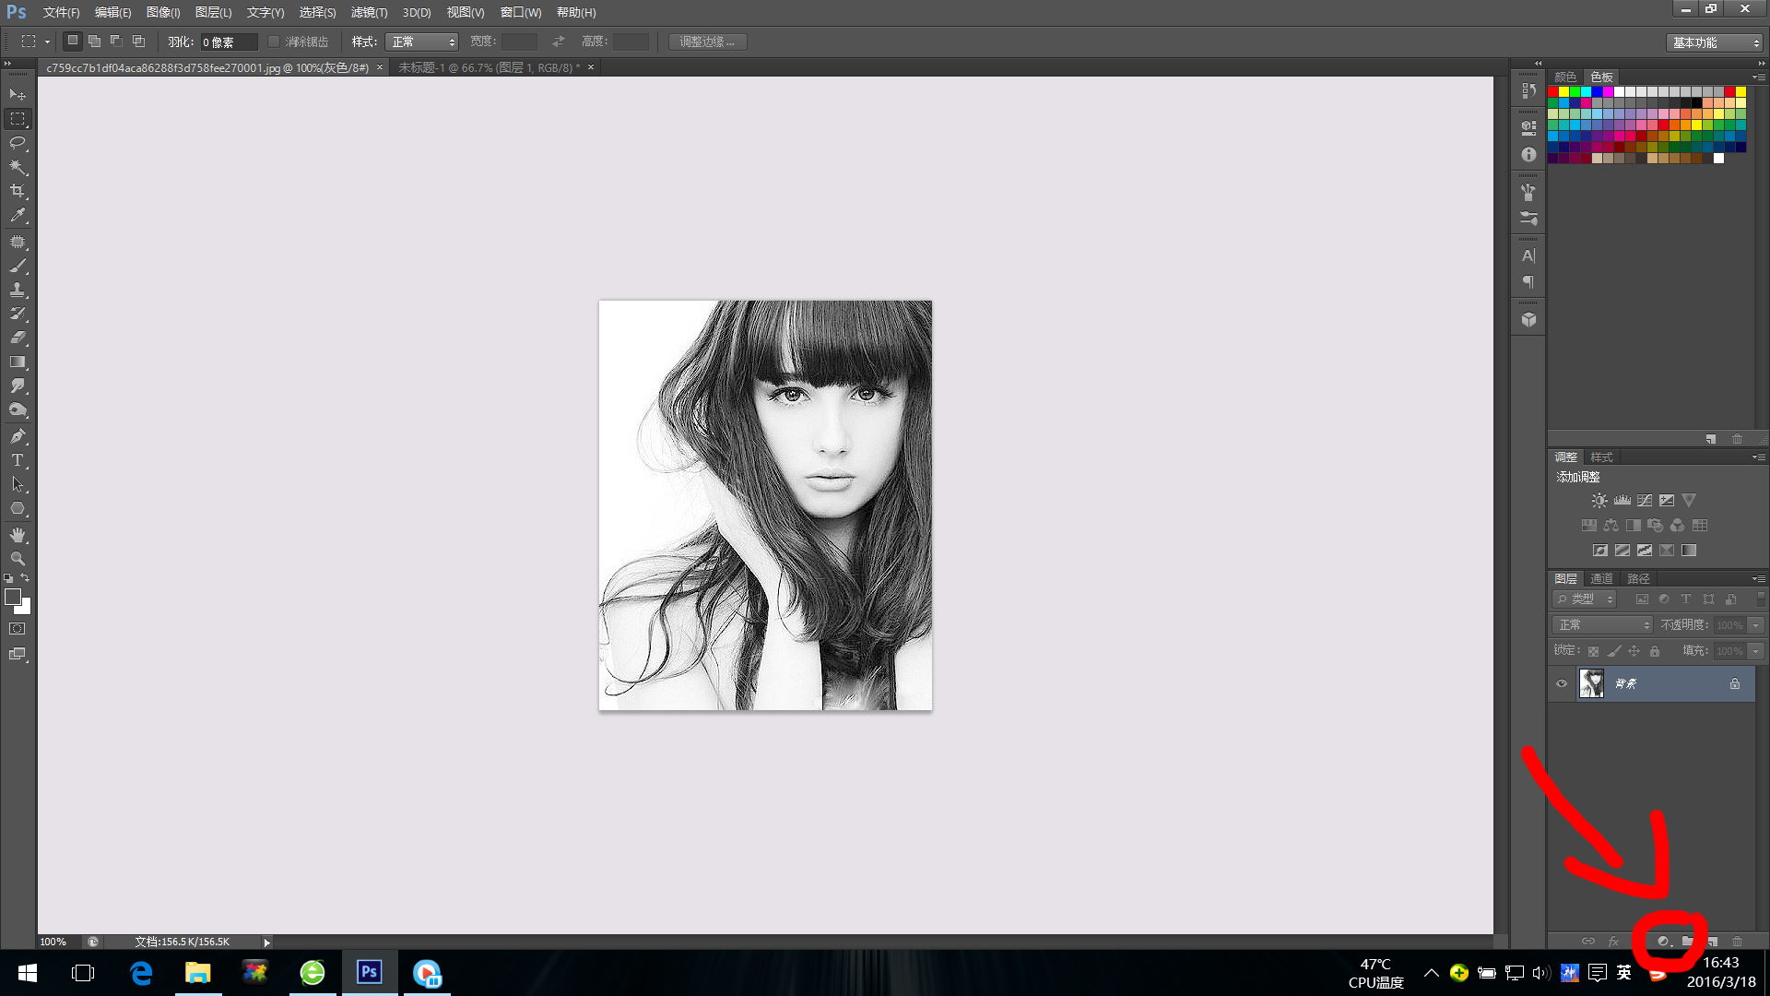The width and height of the screenshot is (1770, 996).
Task: Open the Essentials workspace dropdown
Action: (x=1715, y=42)
